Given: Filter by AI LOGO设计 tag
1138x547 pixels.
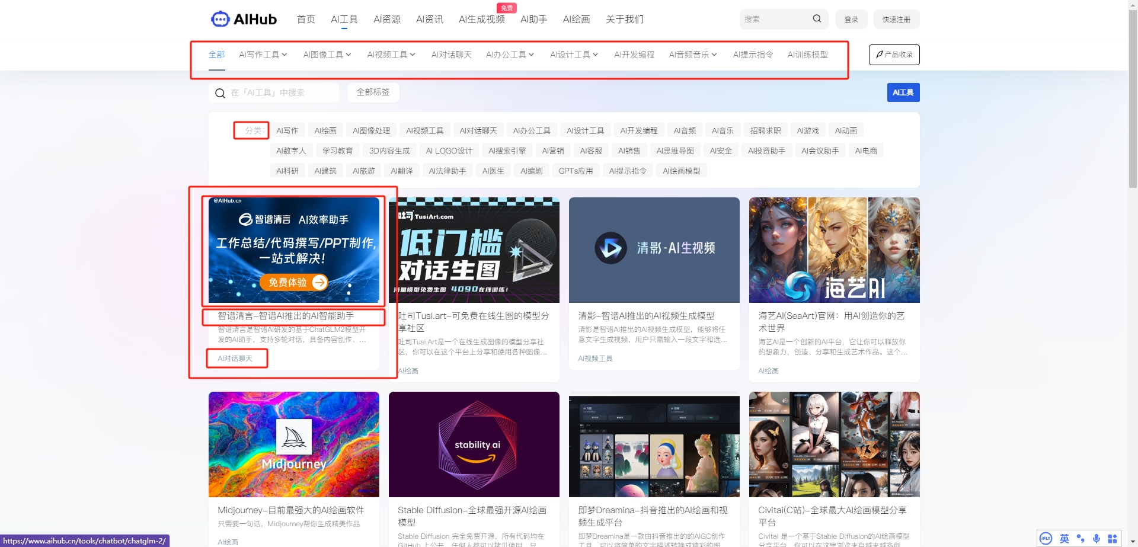Looking at the screenshot, I should 449,151.
